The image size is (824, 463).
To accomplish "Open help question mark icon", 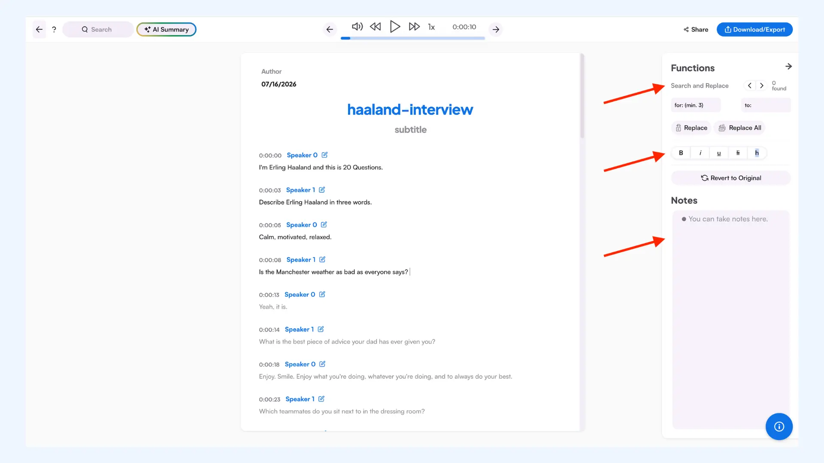I will click(54, 30).
